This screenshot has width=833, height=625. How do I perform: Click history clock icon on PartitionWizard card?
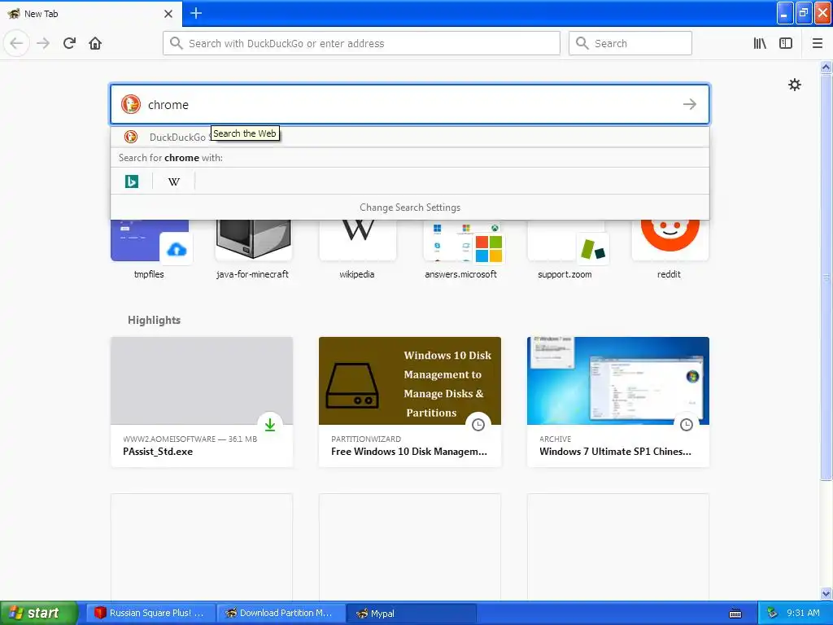(x=478, y=425)
